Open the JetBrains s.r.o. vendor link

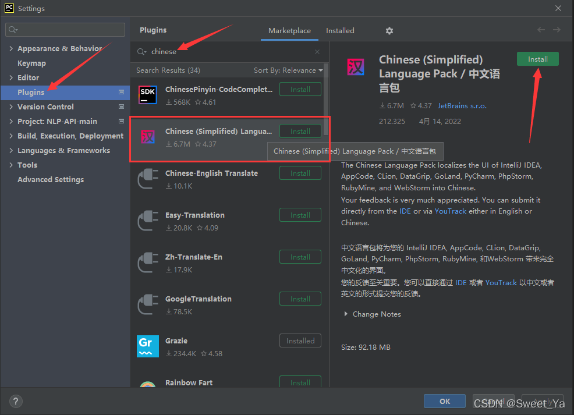(462, 106)
